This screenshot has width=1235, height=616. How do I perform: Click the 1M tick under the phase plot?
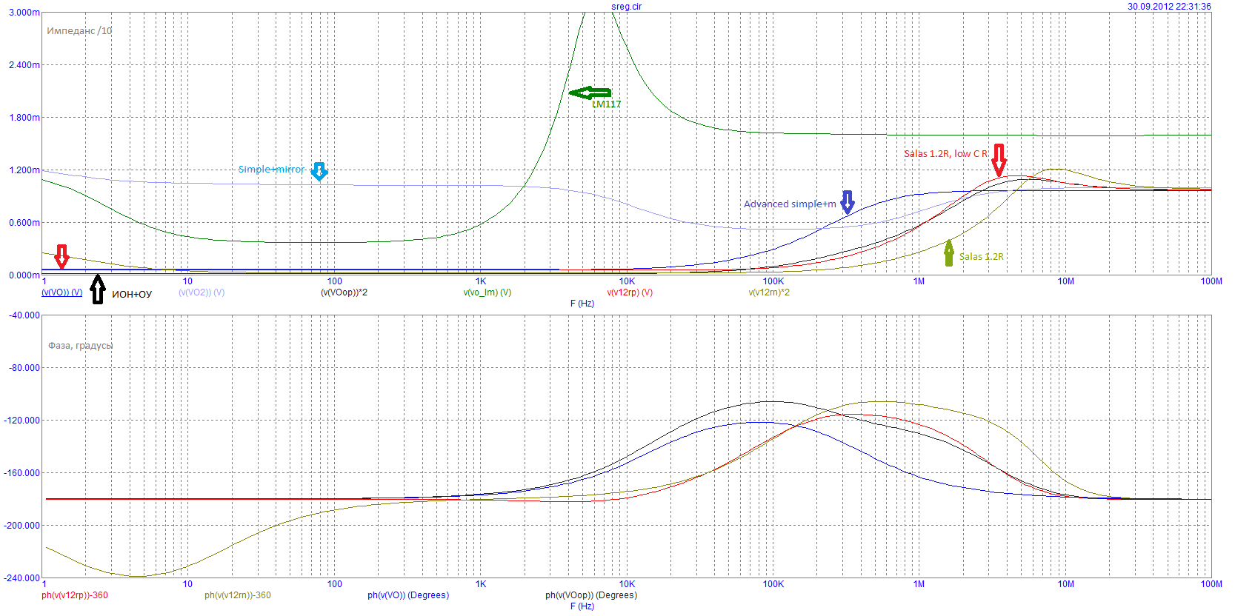(919, 584)
